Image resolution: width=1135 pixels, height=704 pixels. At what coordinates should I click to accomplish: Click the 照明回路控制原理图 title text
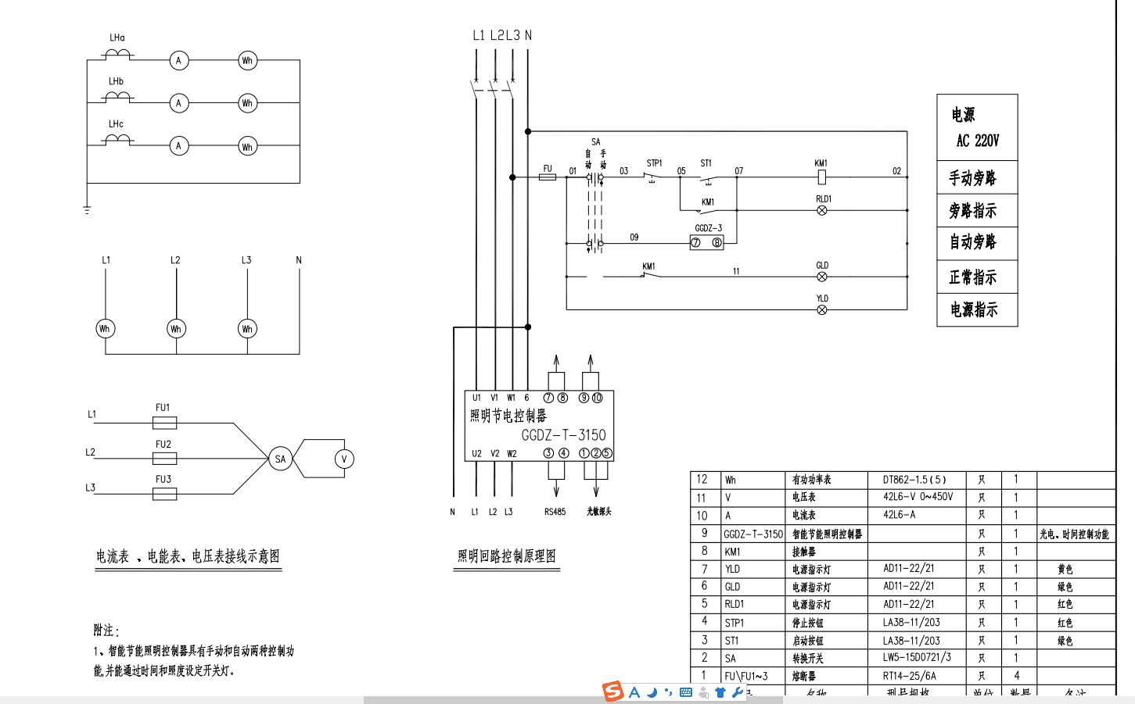[507, 556]
